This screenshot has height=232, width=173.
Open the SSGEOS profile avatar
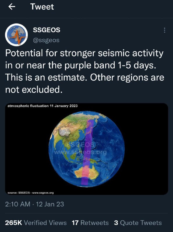[17, 35]
